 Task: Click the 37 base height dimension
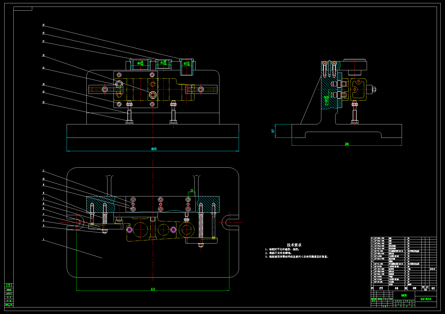coord(273,131)
